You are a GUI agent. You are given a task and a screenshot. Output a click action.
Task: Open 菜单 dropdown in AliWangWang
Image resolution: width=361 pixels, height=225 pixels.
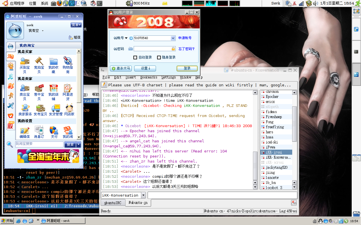click(76, 25)
